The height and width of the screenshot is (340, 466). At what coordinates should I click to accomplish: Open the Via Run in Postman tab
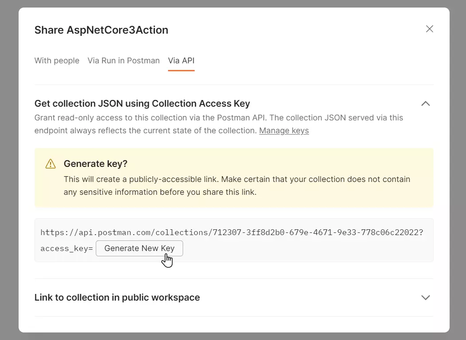124,61
